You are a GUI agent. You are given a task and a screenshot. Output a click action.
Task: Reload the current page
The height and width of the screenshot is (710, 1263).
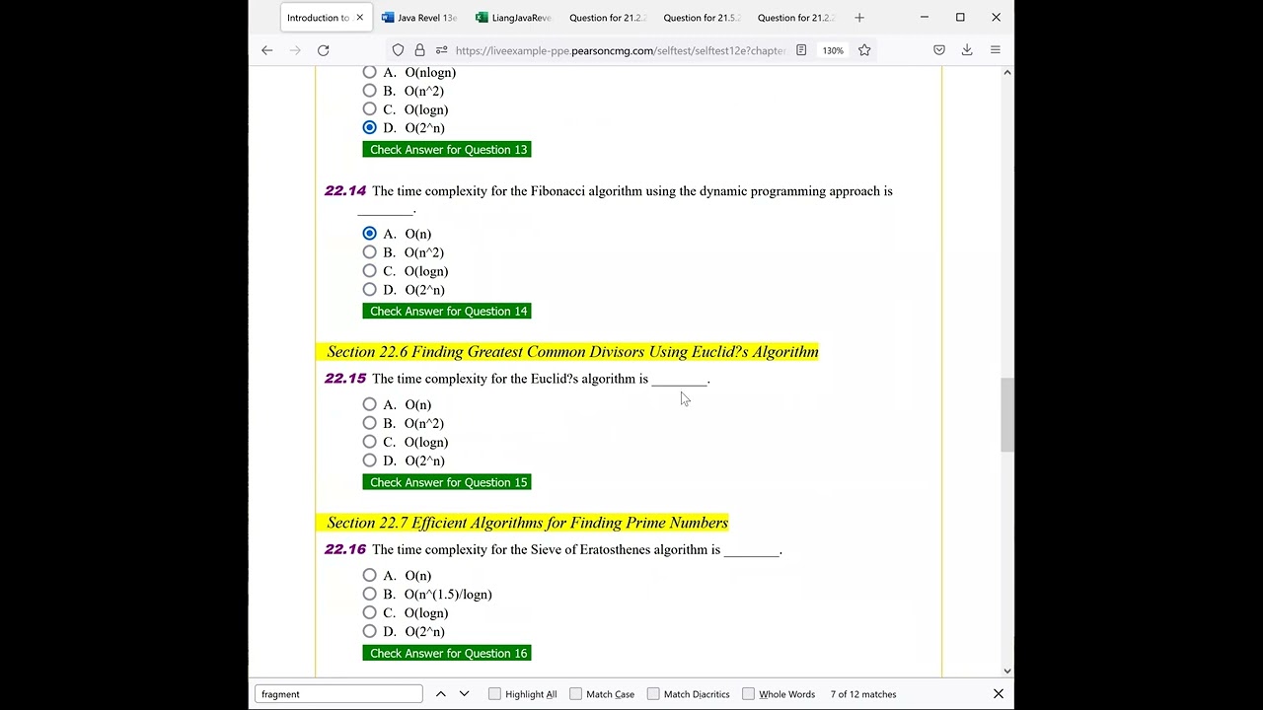coord(323,50)
